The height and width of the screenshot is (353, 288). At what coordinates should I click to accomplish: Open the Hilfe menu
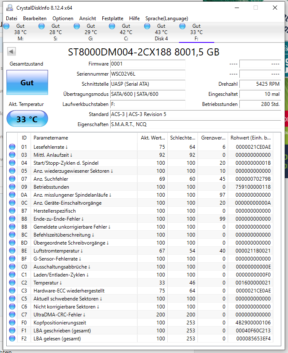tap(134, 18)
